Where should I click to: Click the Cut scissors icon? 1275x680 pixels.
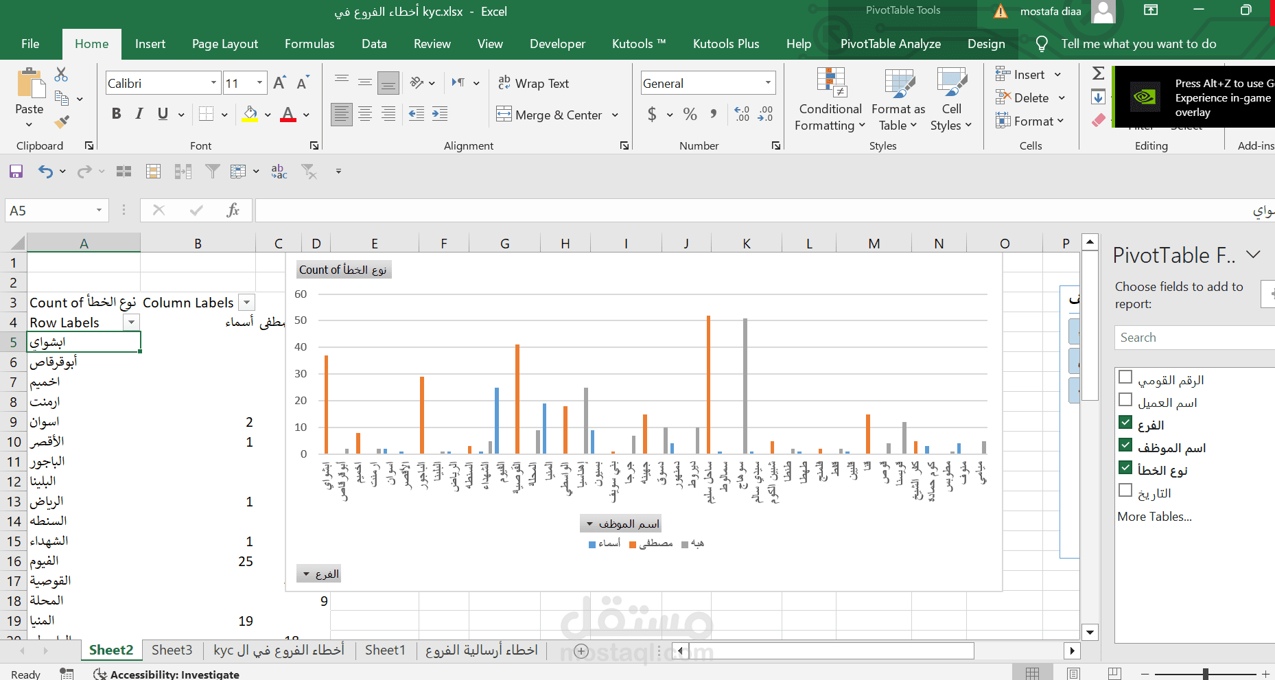(x=61, y=74)
